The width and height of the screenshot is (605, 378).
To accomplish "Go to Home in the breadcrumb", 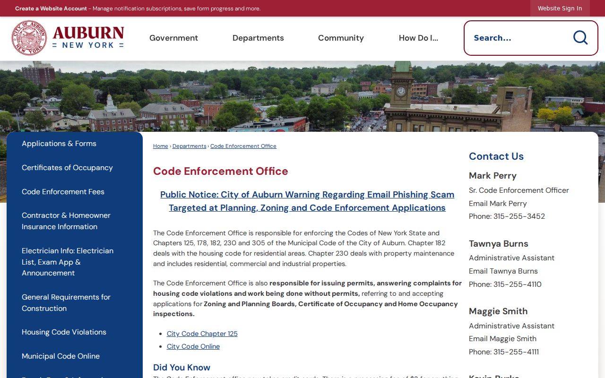I will tap(161, 146).
